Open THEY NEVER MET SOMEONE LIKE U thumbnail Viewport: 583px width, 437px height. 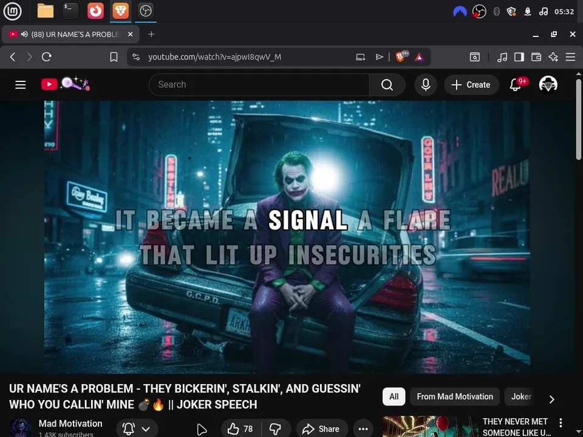coord(430,427)
